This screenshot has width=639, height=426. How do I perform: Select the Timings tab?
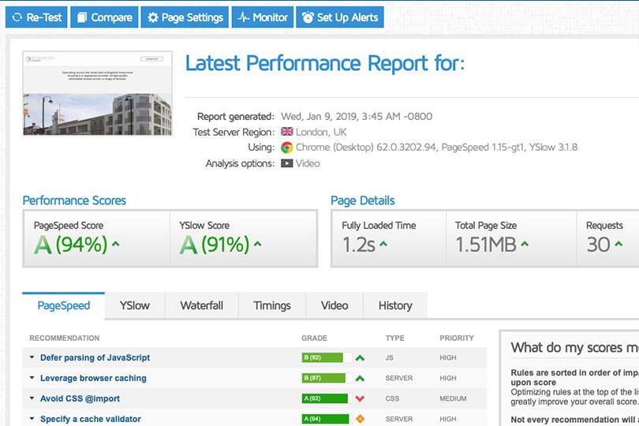(x=271, y=305)
